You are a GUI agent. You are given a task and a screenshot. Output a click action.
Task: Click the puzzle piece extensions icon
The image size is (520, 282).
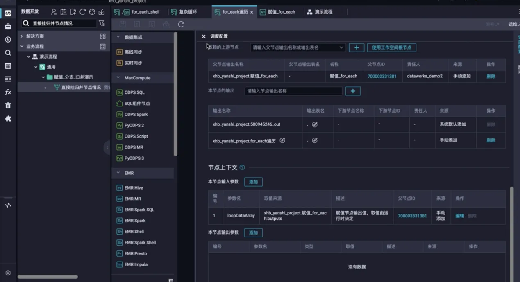click(8, 118)
